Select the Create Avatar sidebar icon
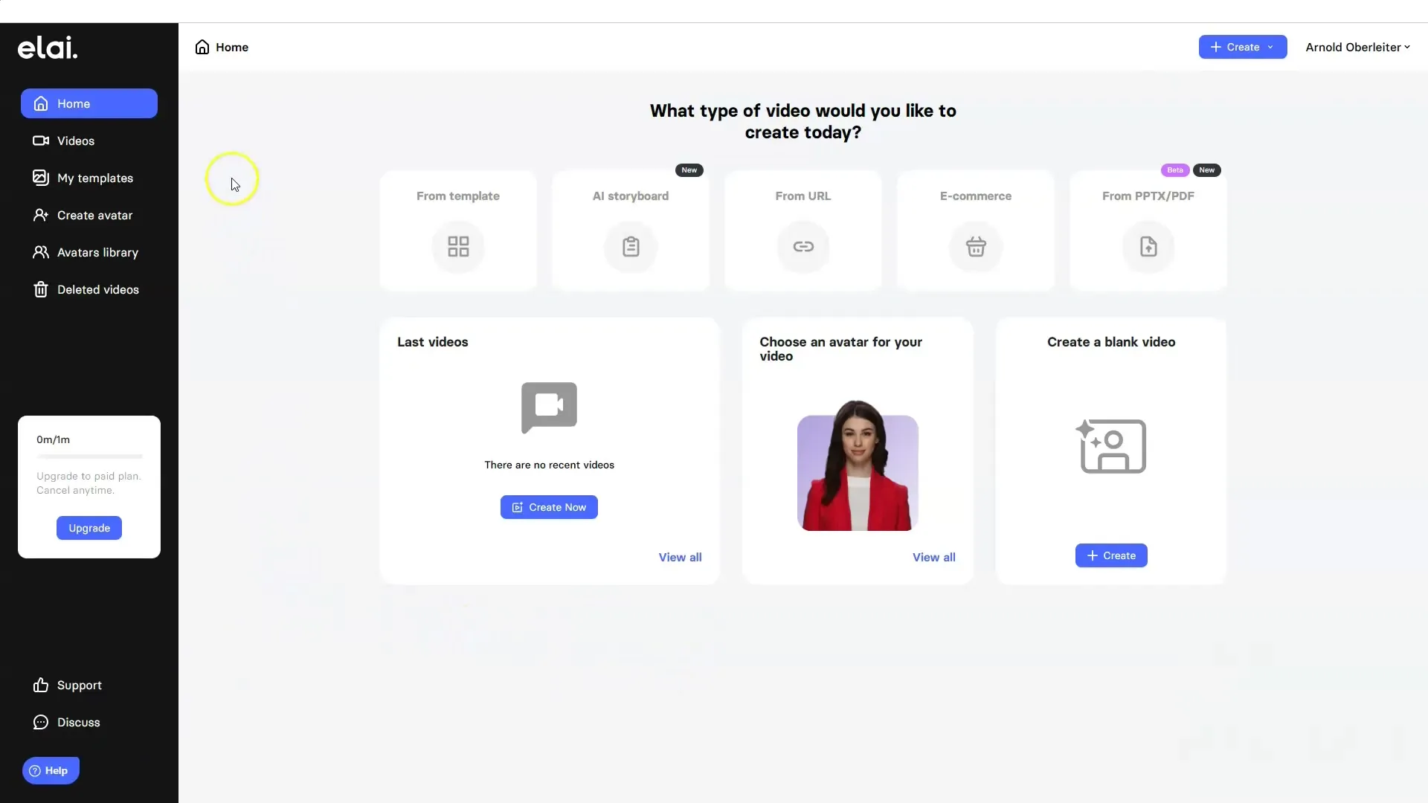1428x803 pixels. click(x=40, y=213)
